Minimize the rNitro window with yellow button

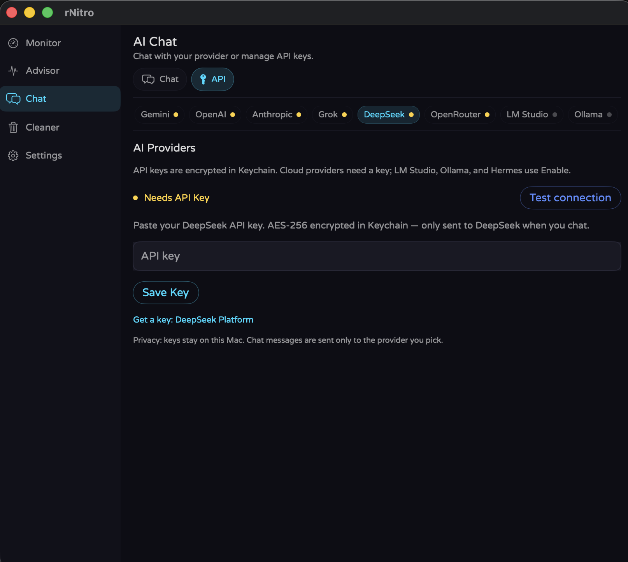click(x=30, y=13)
